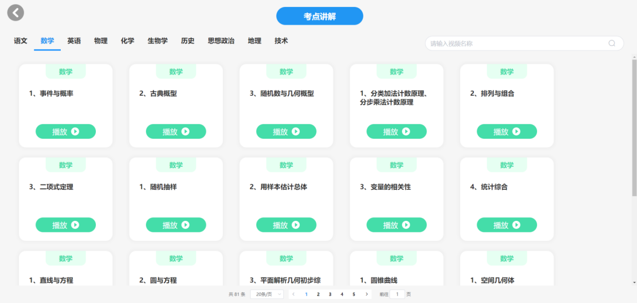Image resolution: width=637 pixels, height=303 pixels.
Task: Play the 二项式定理 video
Action: click(x=66, y=225)
